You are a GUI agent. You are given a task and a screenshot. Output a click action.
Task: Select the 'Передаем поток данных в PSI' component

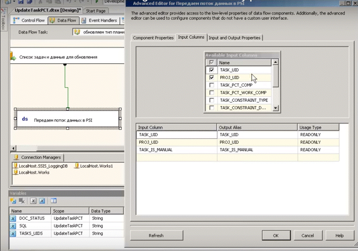pyautogui.click(x=68, y=119)
